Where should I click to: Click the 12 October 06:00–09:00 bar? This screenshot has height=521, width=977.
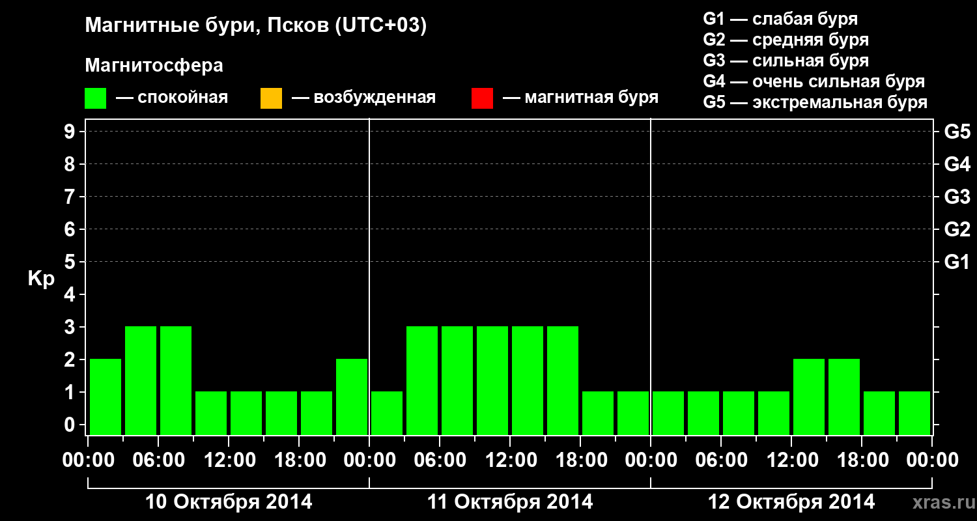[x=739, y=413]
